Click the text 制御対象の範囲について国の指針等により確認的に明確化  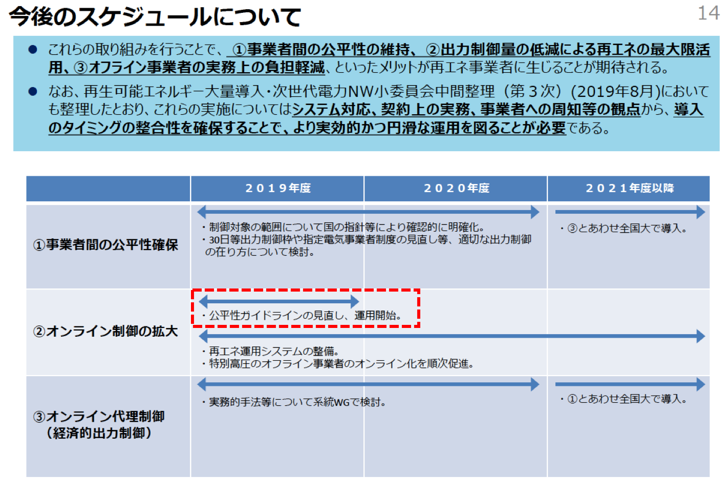343,227
